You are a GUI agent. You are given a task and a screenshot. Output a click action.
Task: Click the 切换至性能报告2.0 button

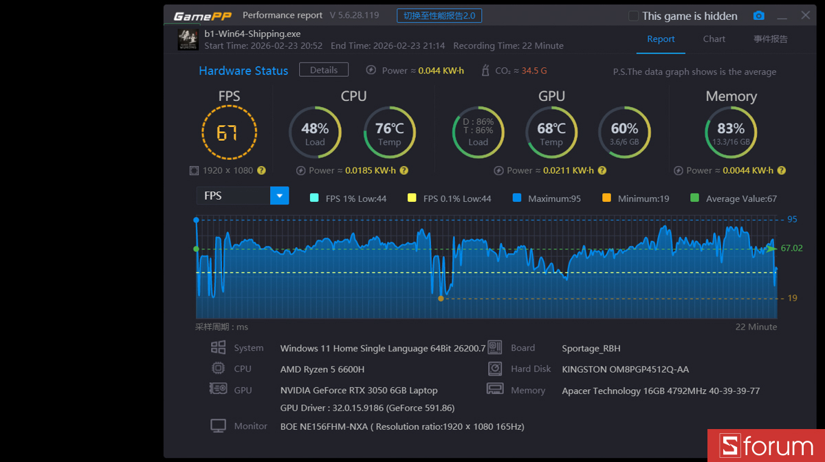point(439,16)
